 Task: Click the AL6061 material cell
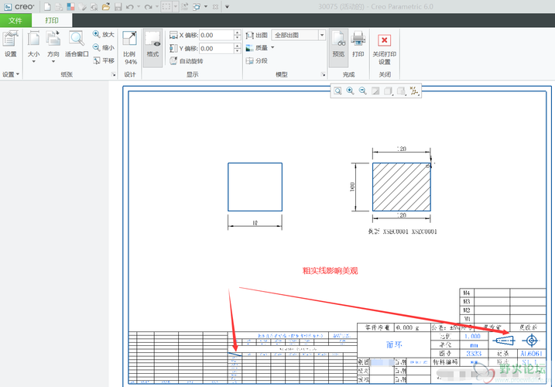point(532,354)
